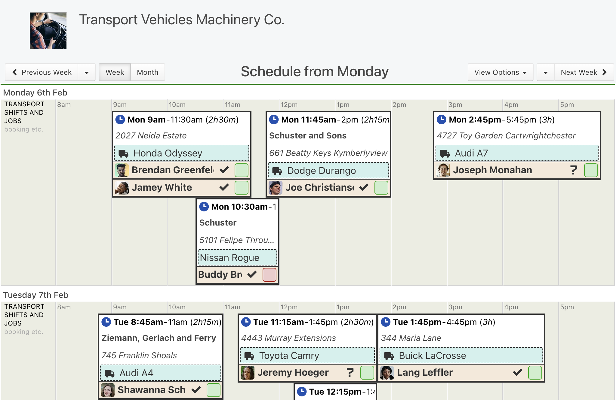This screenshot has width=616, height=400.
Task: Toggle green box for Lang Leffler
Action: 535,373
